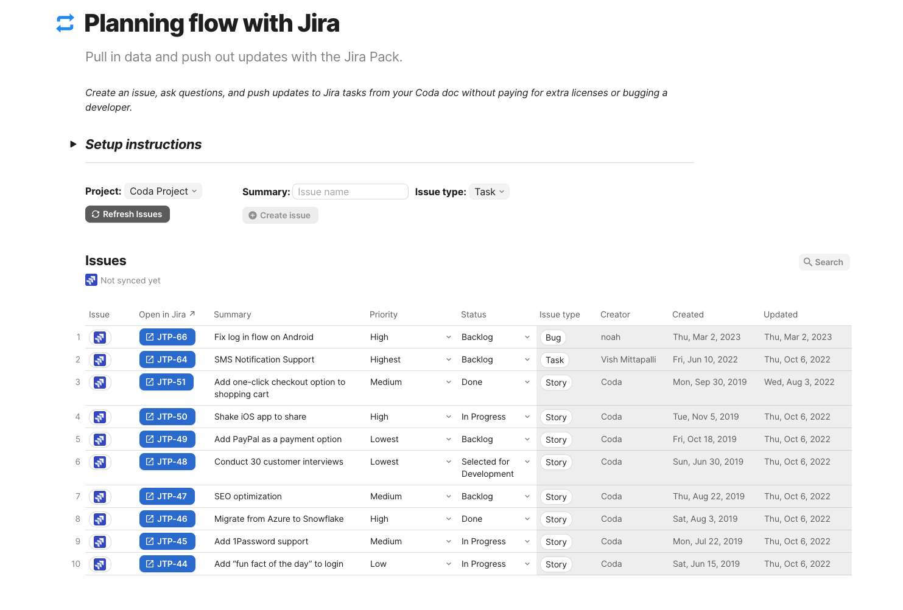Click the arrow icon on Open in Jira header
The width and height of the screenshot is (903, 610).
click(192, 314)
